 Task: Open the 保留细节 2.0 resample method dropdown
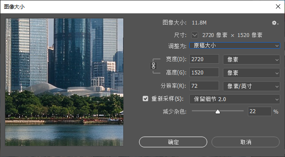pyautogui.click(x=235, y=99)
